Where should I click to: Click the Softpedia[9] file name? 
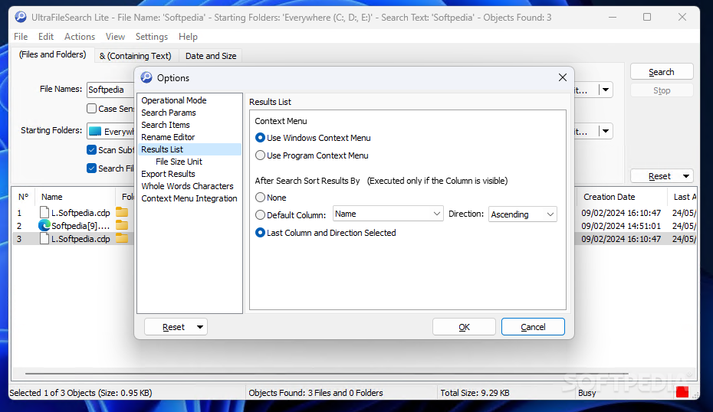(80, 226)
